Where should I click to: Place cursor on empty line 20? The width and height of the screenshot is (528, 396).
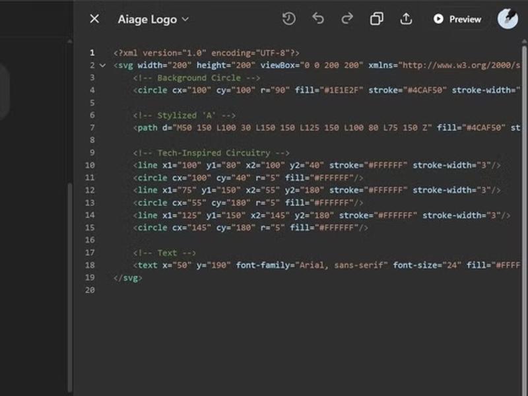198,290
